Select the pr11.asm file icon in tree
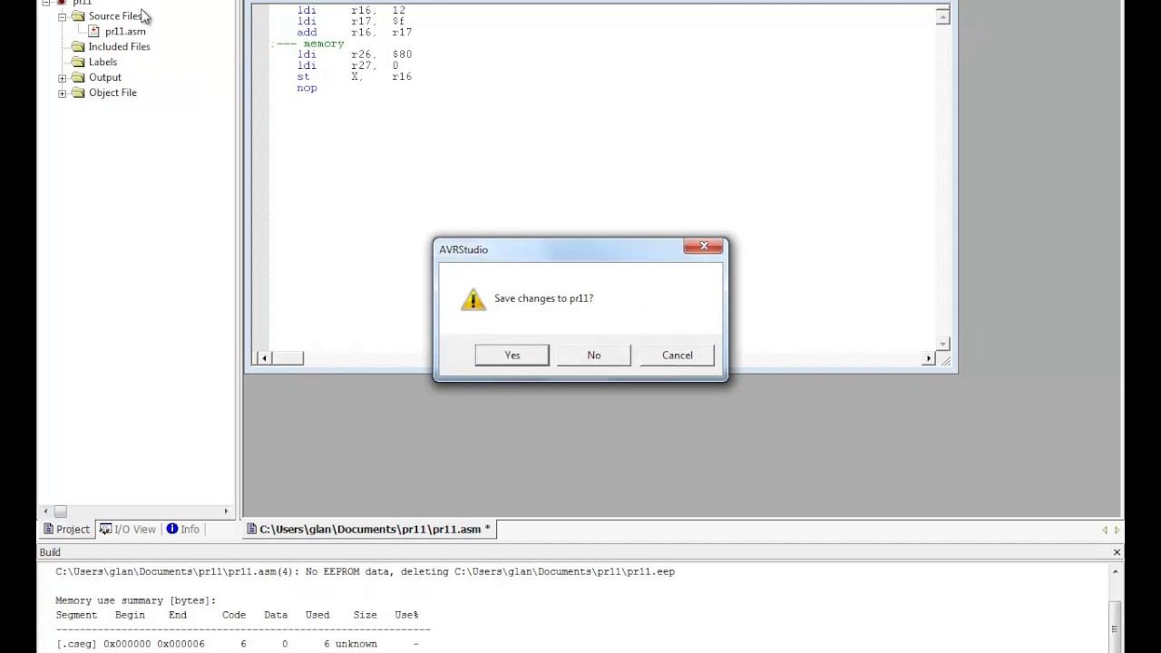The image size is (1161, 653). tap(93, 32)
